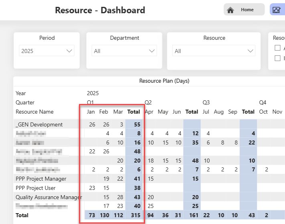Image resolution: width=285 pixels, height=224 pixels.
Task: Click the Q2 grand total 161
Action: click(x=194, y=215)
